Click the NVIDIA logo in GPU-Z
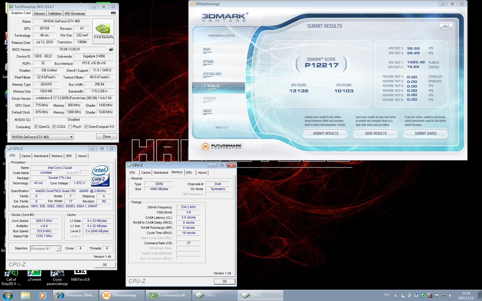482x301 pixels. [103, 32]
